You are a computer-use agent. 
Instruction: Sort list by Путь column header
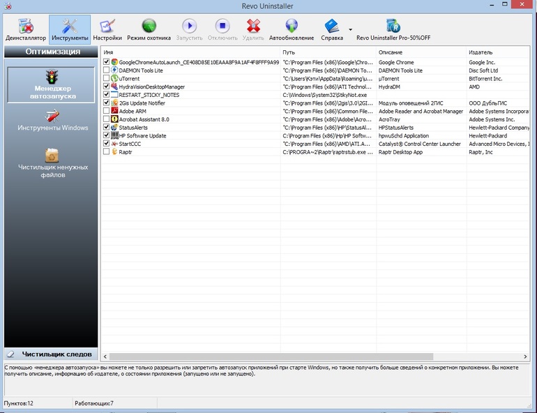[x=328, y=52]
